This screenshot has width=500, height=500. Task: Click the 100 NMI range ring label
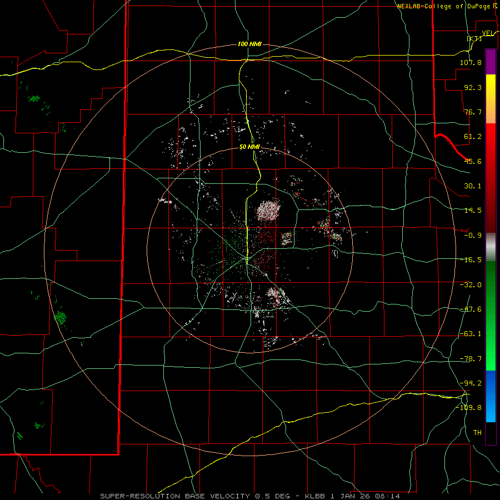point(249,44)
